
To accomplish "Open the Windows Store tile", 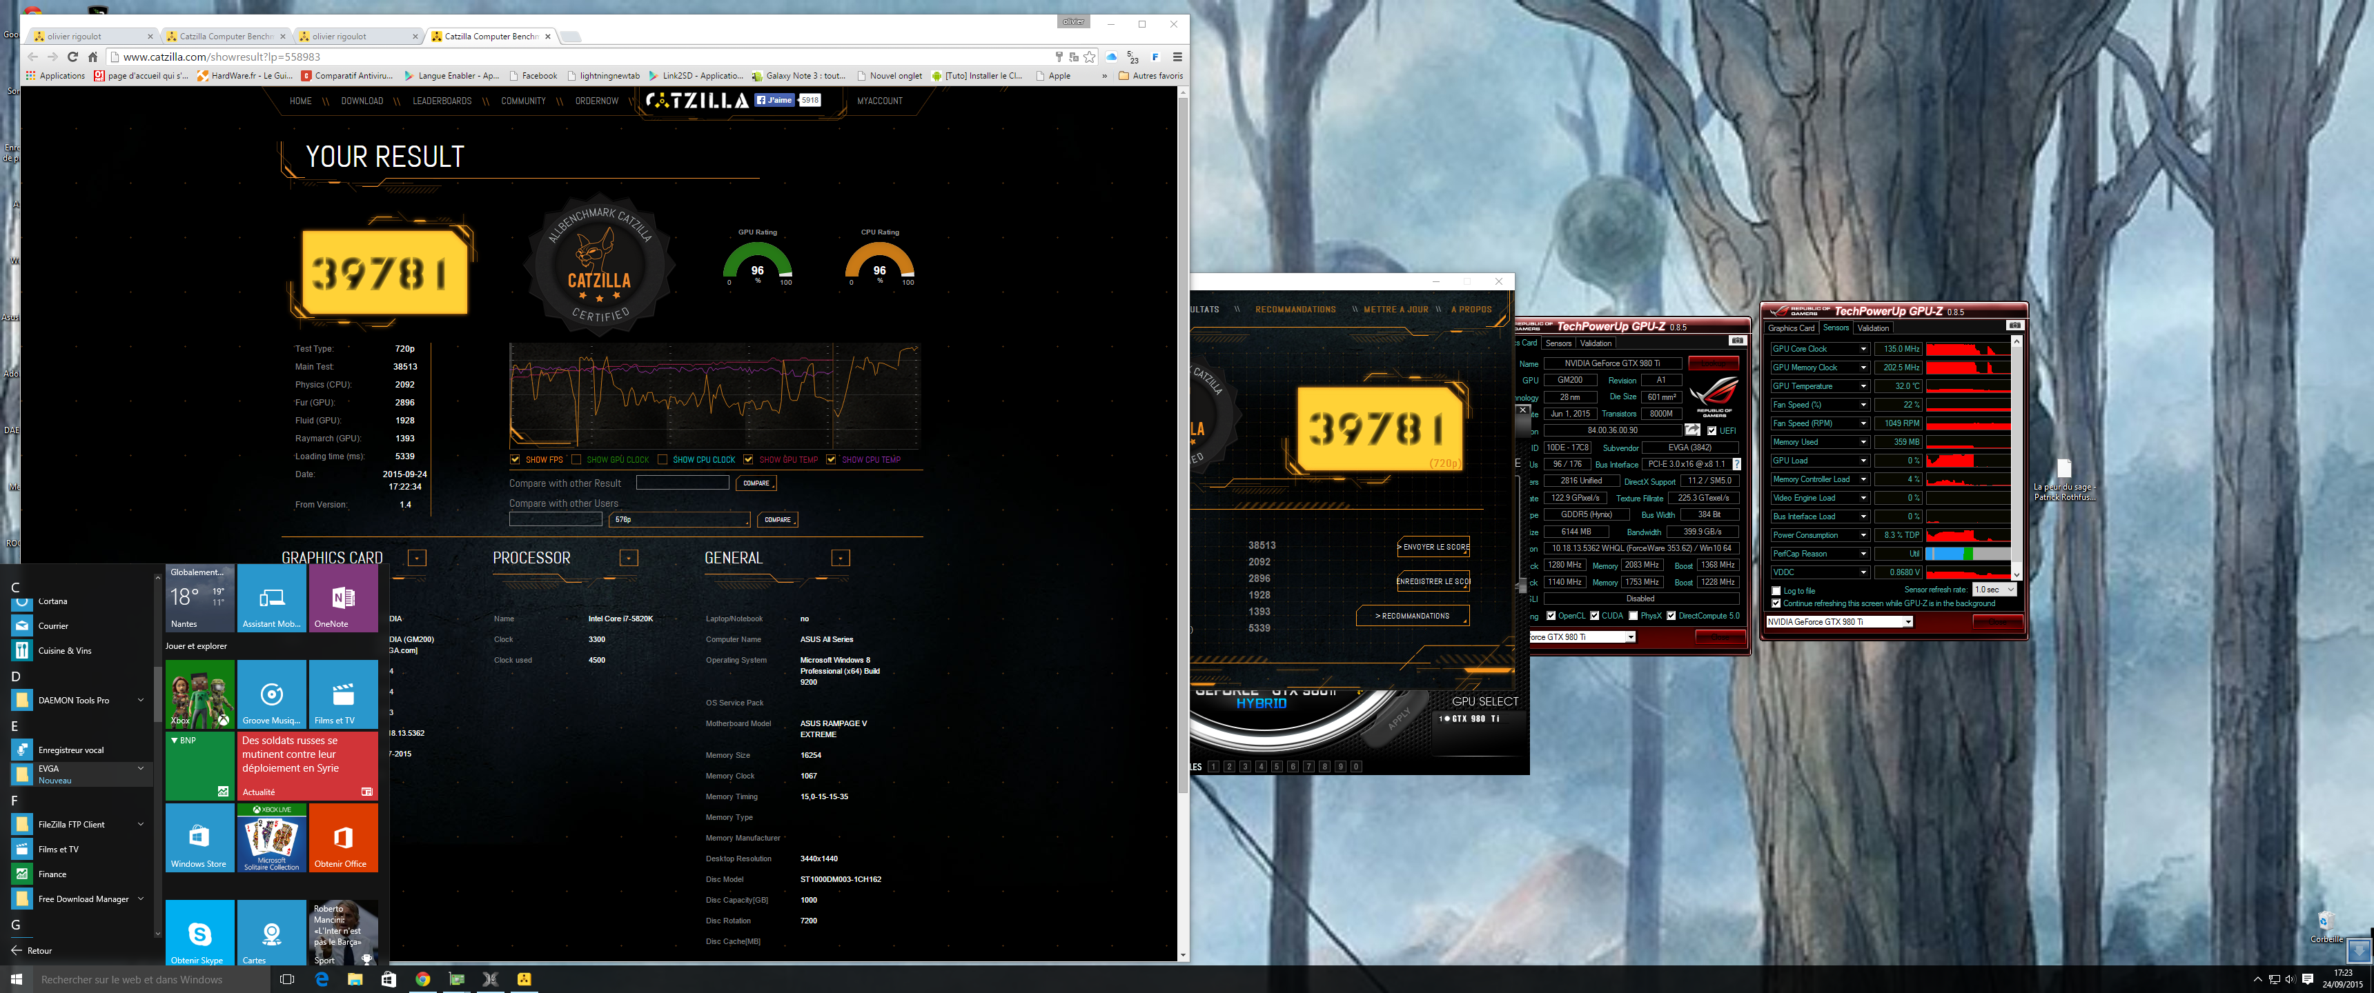I will pos(199,839).
